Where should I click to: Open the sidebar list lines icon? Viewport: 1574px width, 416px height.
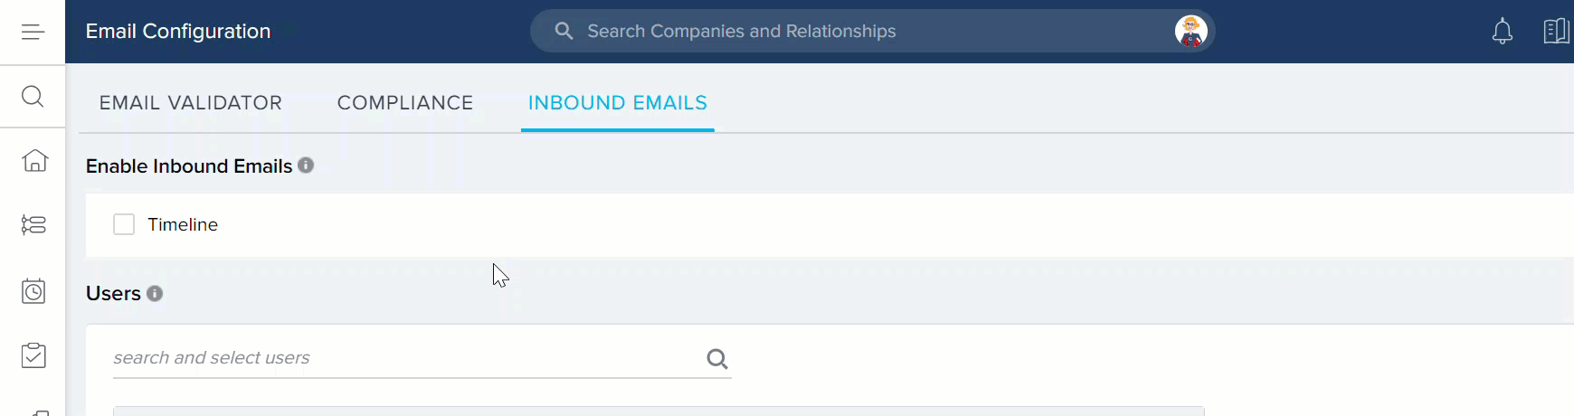(33, 224)
